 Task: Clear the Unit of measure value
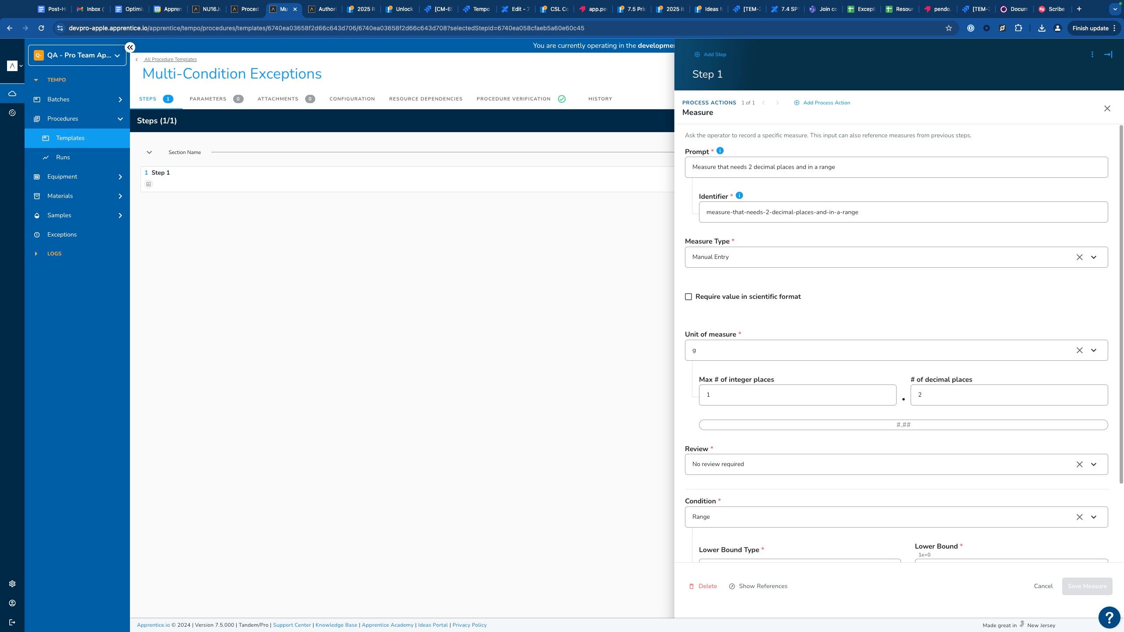1079,350
